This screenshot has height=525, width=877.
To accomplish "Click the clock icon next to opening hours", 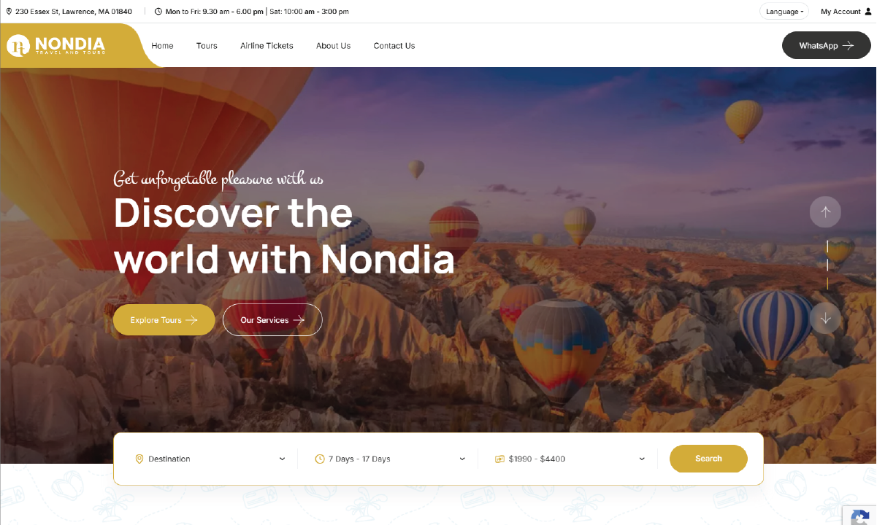I will 158,12.
